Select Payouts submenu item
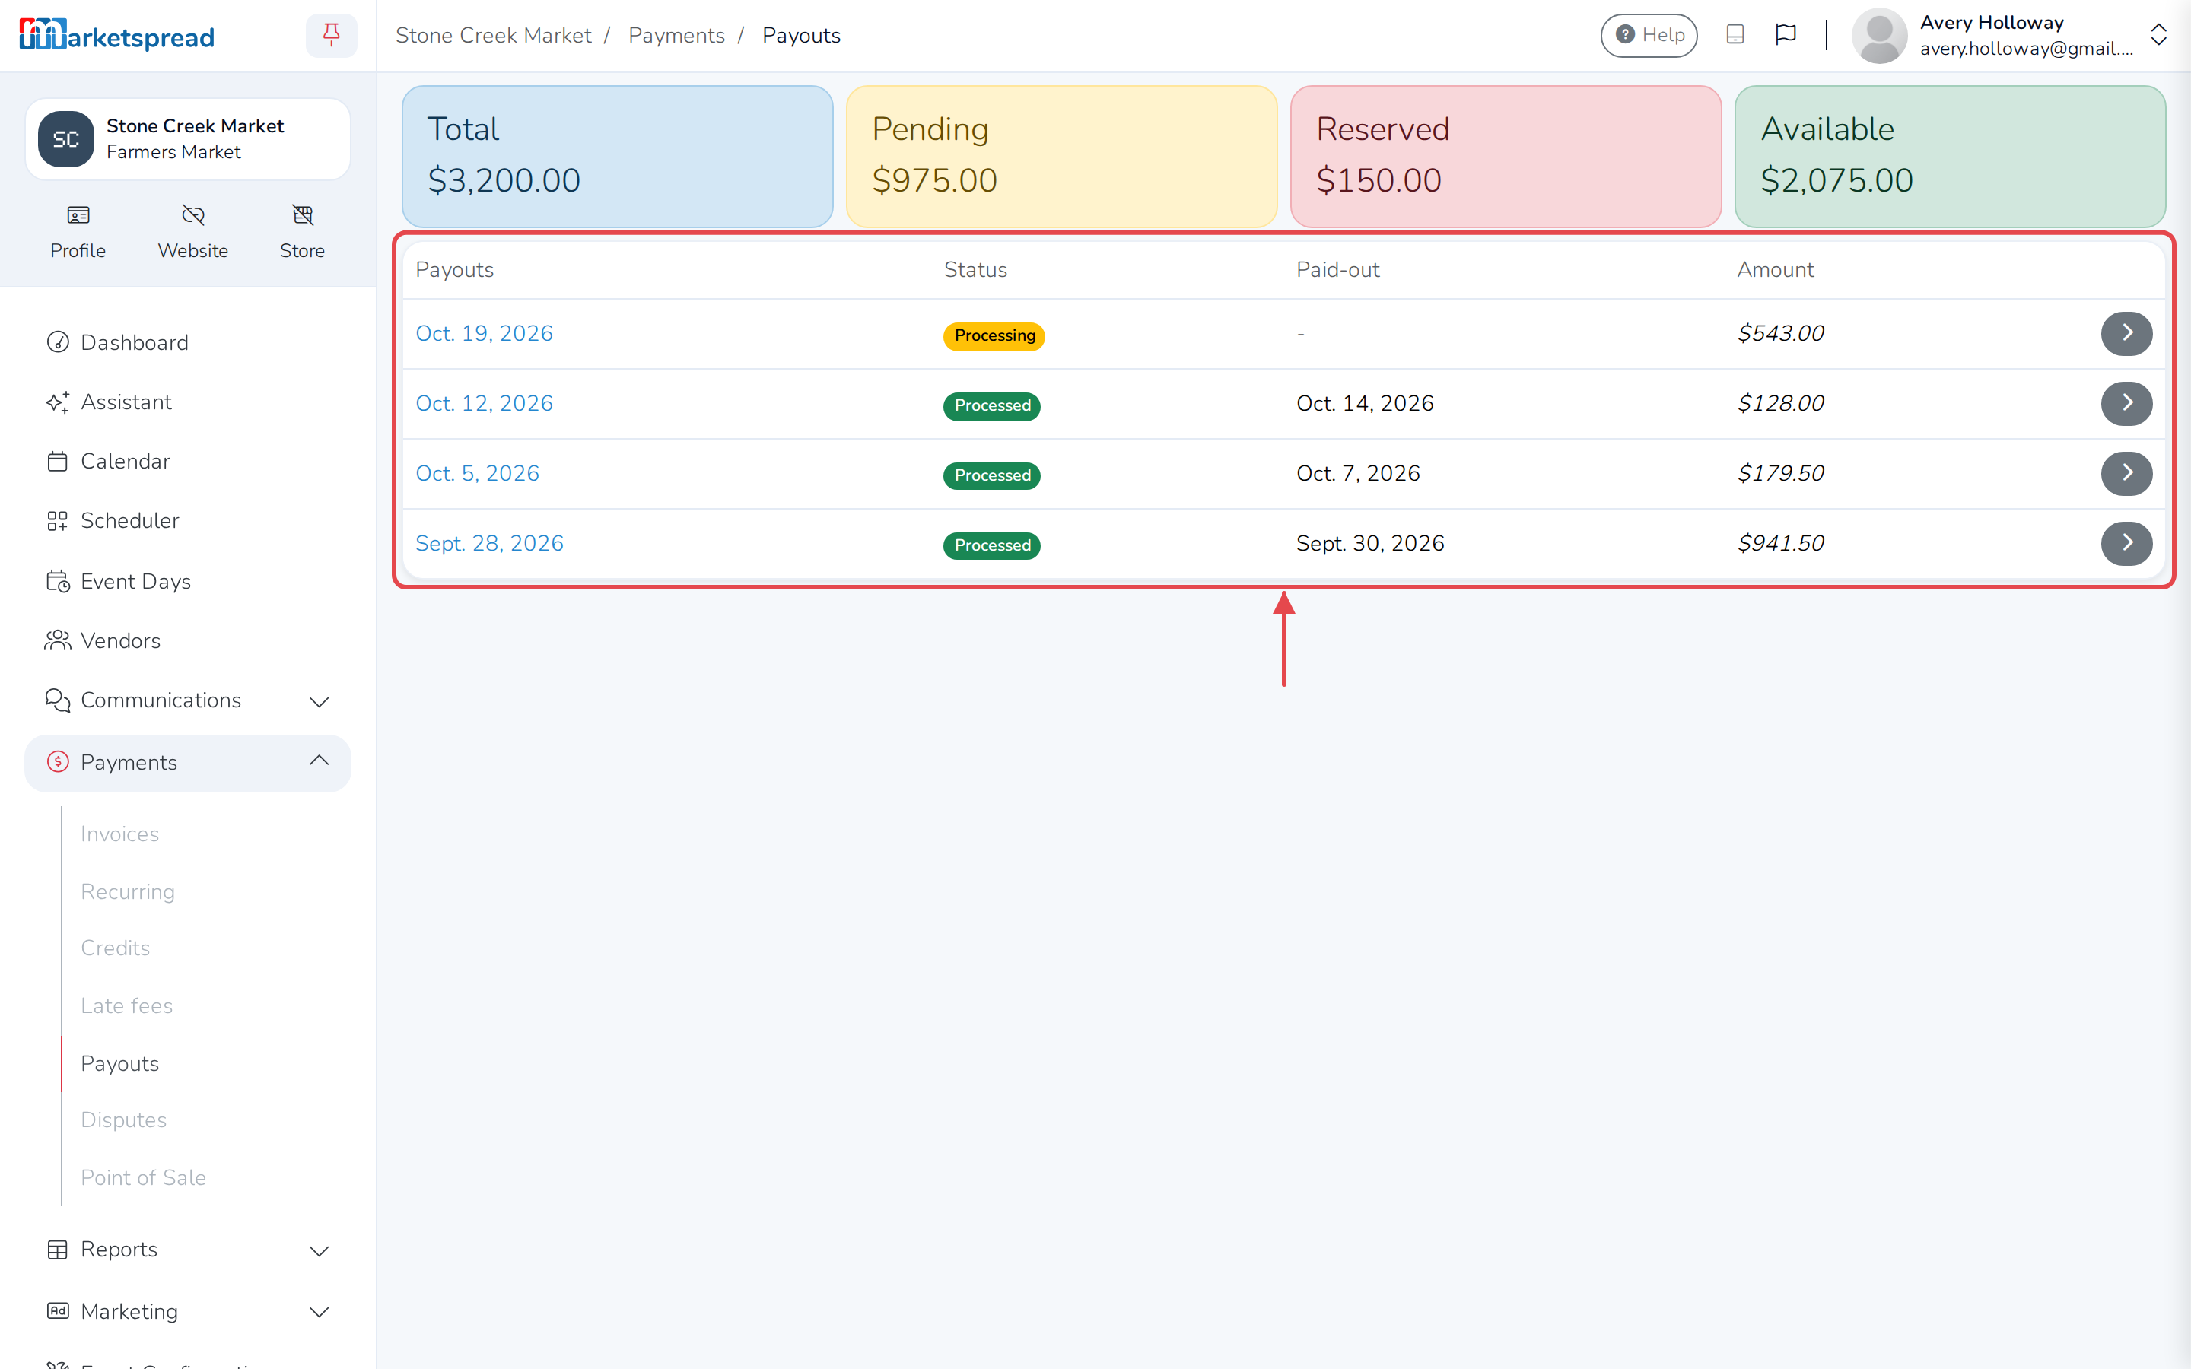 119,1064
